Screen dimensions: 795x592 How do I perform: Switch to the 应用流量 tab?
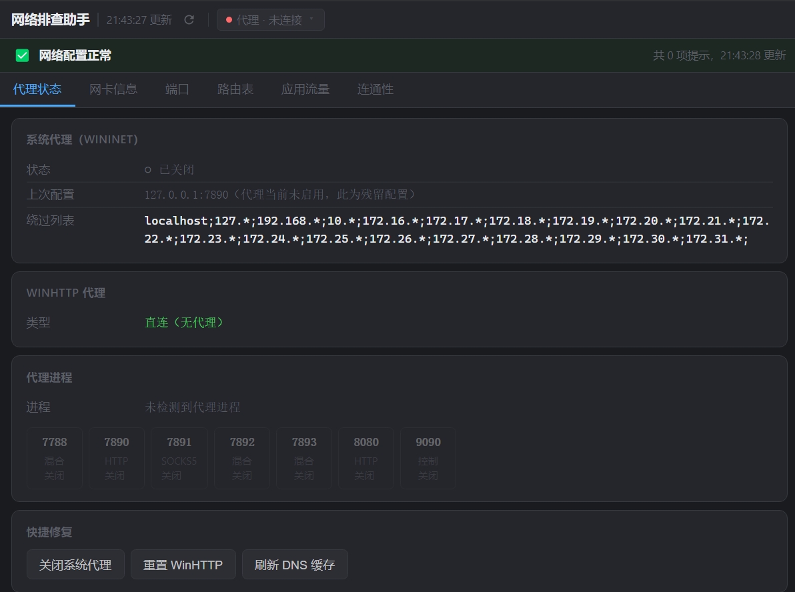305,89
